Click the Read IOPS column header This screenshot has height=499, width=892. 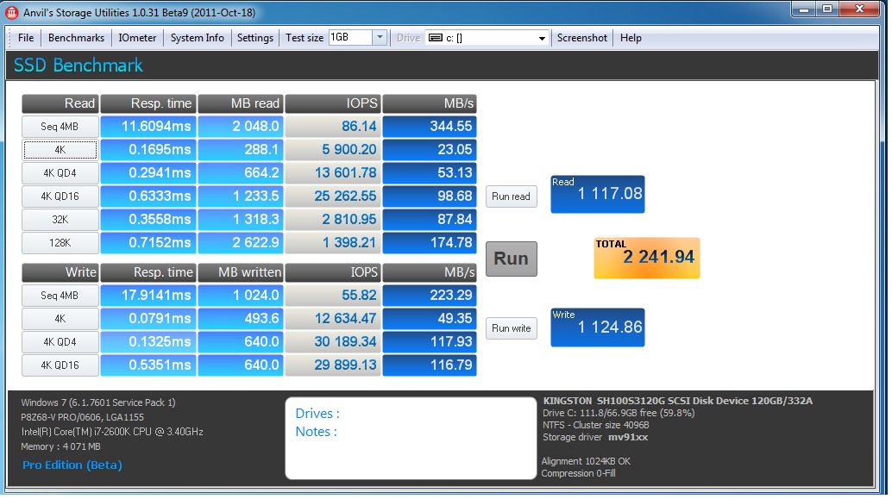click(333, 104)
